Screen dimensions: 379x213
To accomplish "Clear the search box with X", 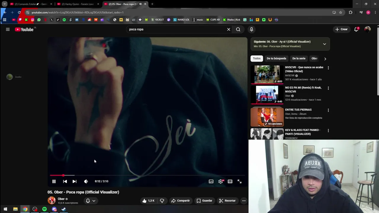I will (229, 29).
